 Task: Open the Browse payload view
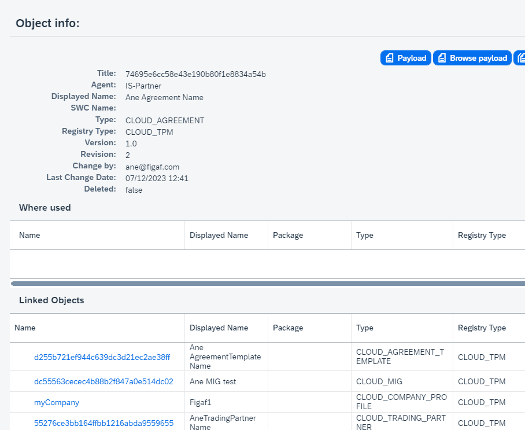click(x=472, y=58)
